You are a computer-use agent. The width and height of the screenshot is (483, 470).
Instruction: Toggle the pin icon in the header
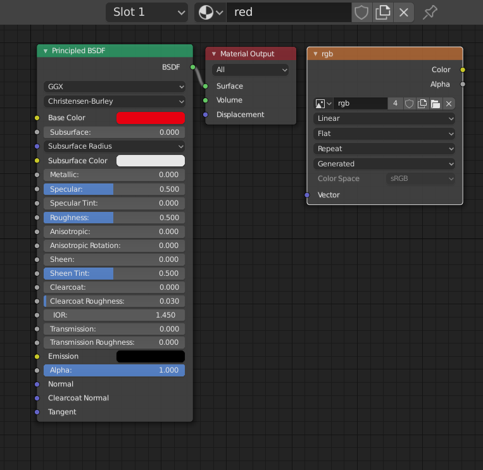click(x=430, y=12)
